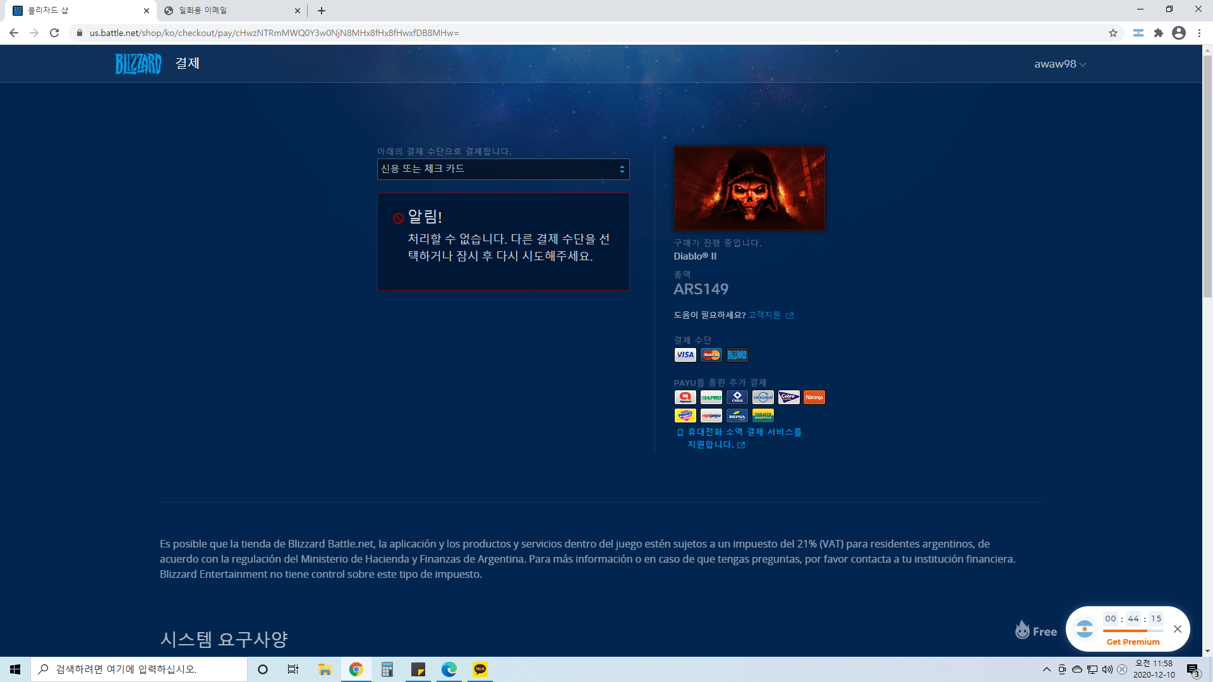Click the Rapipago payment icon

coord(711,416)
